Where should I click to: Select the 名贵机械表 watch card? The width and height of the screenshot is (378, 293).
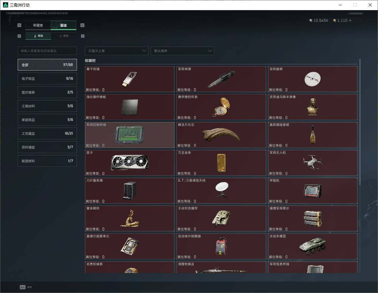pyautogui.click(x=130, y=267)
